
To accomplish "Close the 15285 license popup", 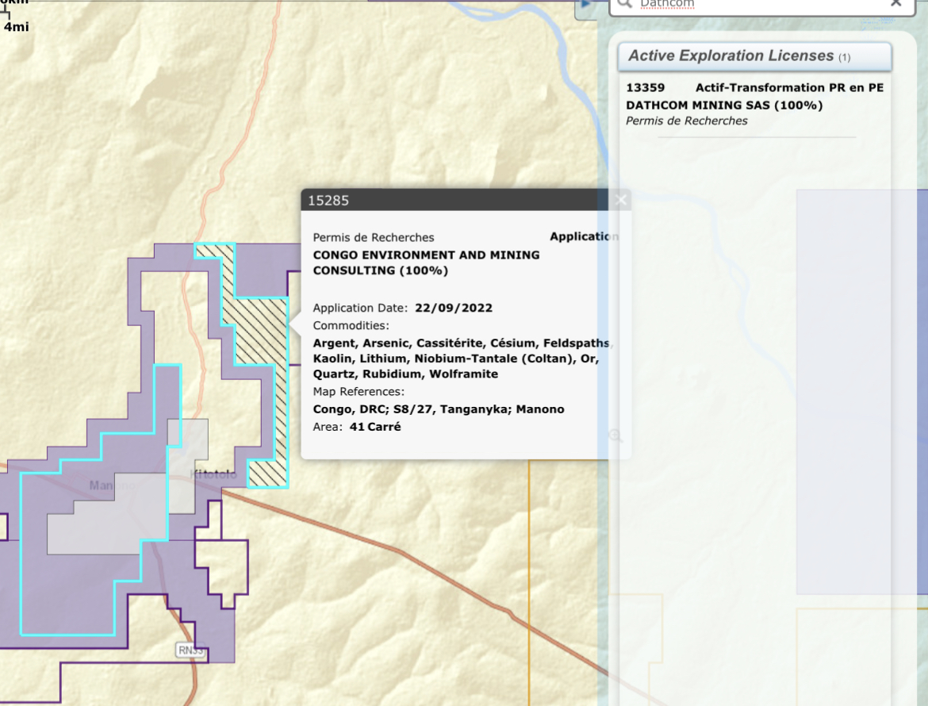I will [x=621, y=200].
